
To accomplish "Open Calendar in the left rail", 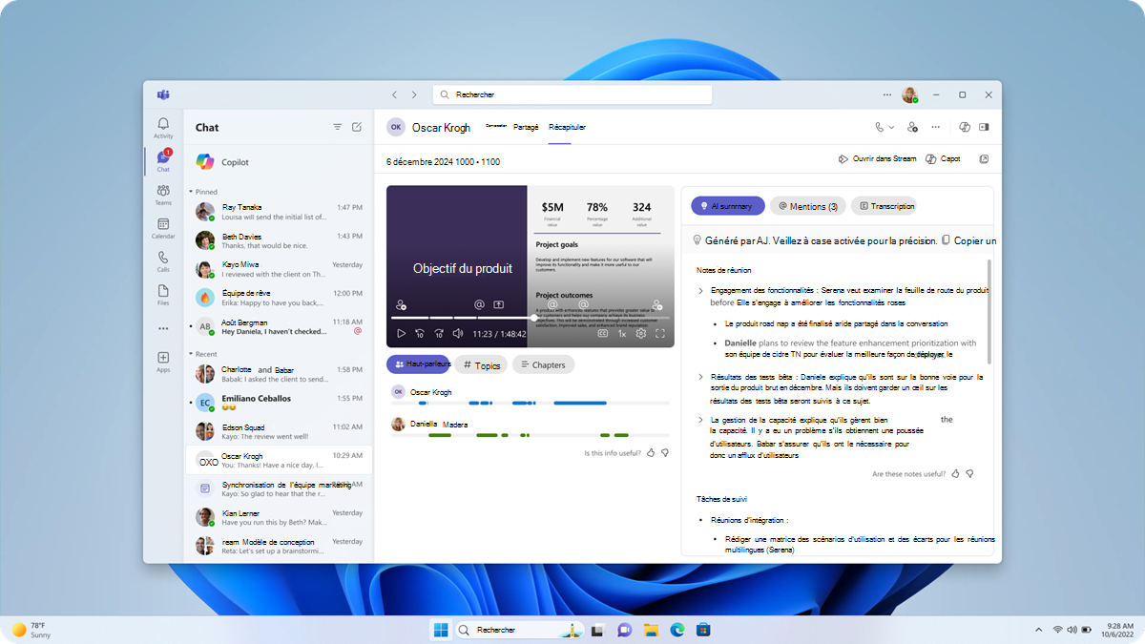I will click(163, 228).
